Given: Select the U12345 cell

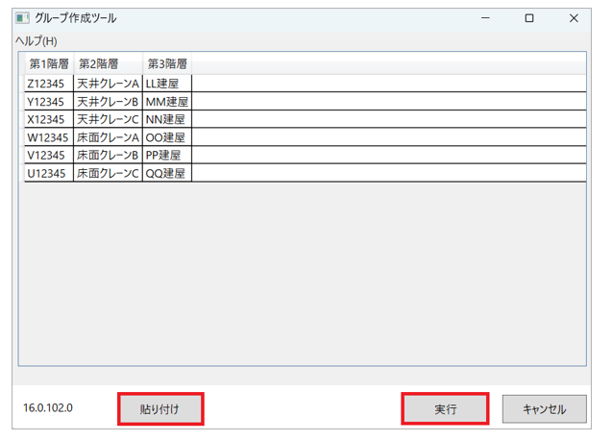Looking at the screenshot, I should click(x=47, y=174).
